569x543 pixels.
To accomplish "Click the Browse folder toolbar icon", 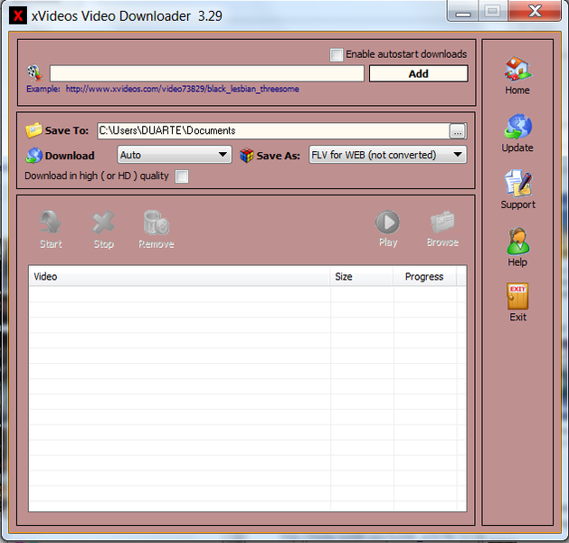I will tap(442, 222).
